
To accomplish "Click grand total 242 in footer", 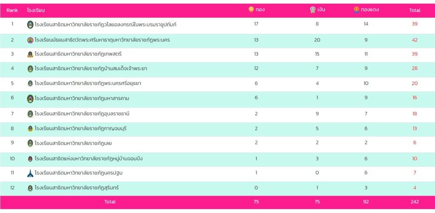I will tap(415, 202).
